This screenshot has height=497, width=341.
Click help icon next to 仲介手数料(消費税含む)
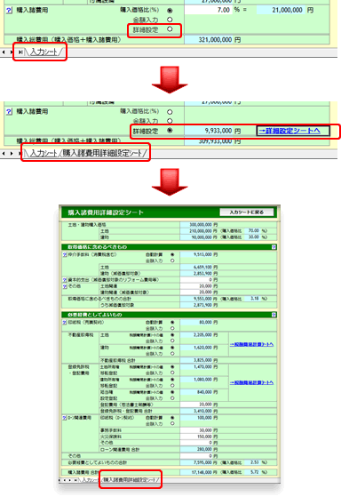pos(65,254)
